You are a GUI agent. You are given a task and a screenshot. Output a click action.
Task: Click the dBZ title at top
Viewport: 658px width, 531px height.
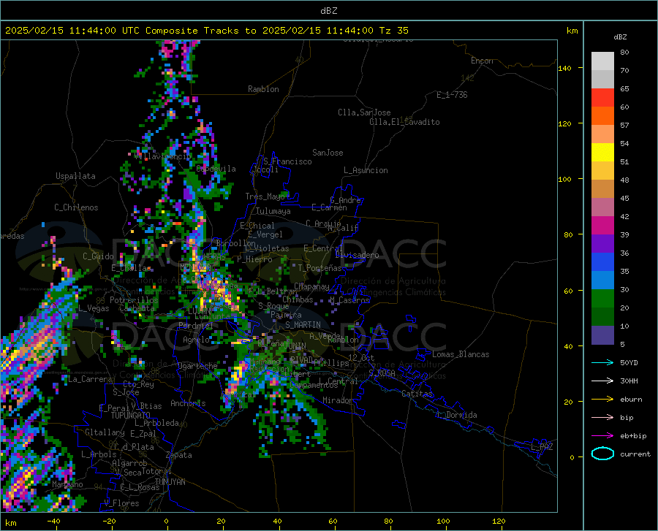pyautogui.click(x=328, y=10)
